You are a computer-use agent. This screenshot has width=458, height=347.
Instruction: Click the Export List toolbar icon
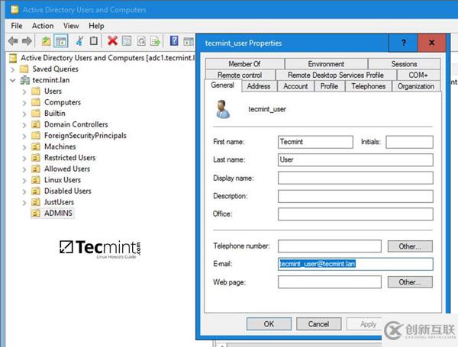pos(155,41)
